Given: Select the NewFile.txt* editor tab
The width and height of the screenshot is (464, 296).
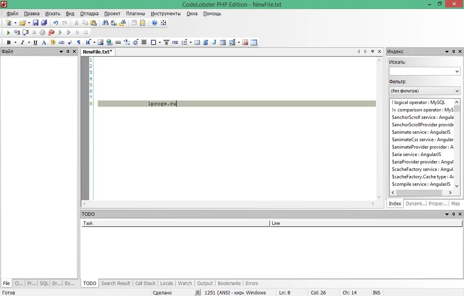Looking at the screenshot, I should point(98,52).
